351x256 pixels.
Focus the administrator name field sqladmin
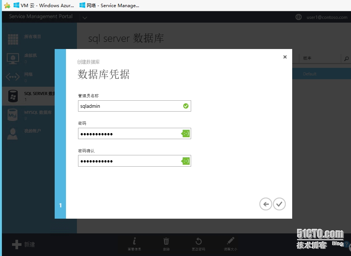134,106
